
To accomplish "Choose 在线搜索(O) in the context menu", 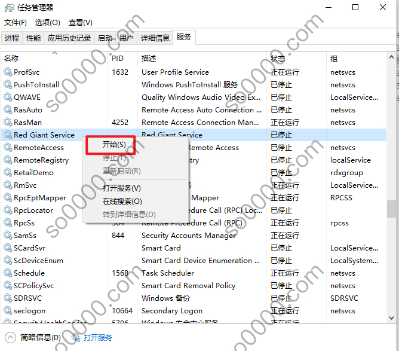I will point(122,202).
